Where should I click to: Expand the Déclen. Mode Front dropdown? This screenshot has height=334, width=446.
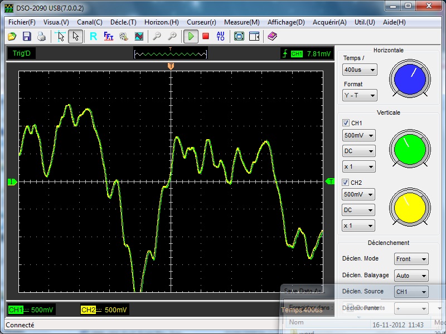[411, 259]
